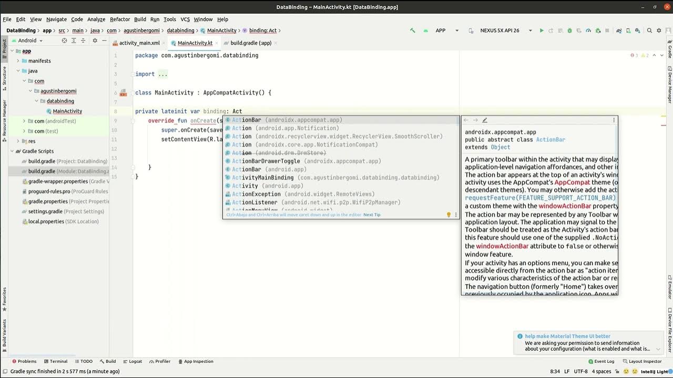Viewport: 673px width, 378px height.
Task: Open IDE settings gear in main toolbar
Action: (x=659, y=30)
